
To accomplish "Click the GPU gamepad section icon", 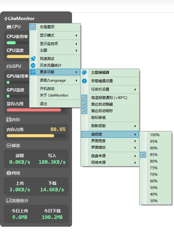I will 9,66.
